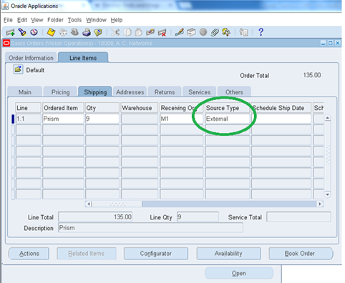Image resolution: width=345 pixels, height=283 pixels.
Task: Click the Book Order button
Action: pos(300,254)
